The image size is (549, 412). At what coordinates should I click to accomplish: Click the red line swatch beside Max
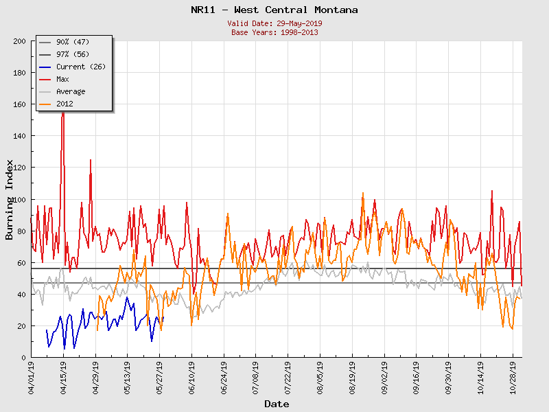(45, 79)
